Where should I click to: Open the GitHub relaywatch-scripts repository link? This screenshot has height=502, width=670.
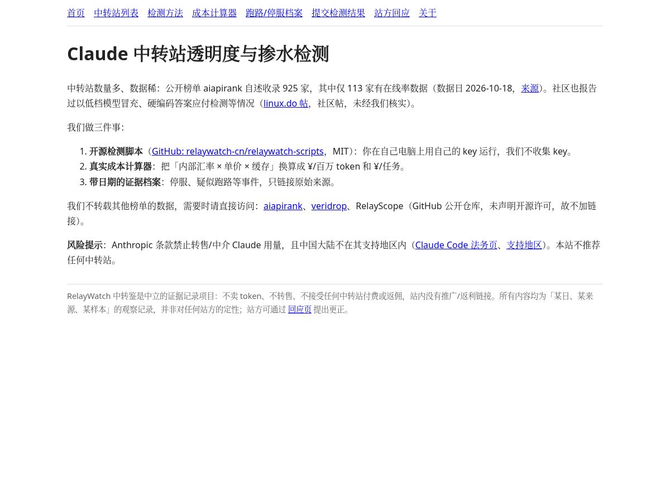(238, 151)
